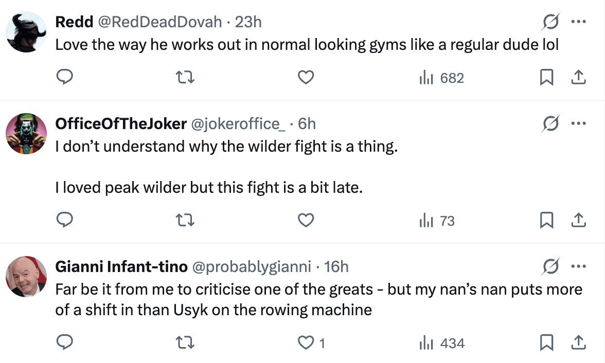Viewport: 605px width, 363px height.
Task: Like the tweet mentioning Usyk's rowing machine
Action: click(x=306, y=341)
